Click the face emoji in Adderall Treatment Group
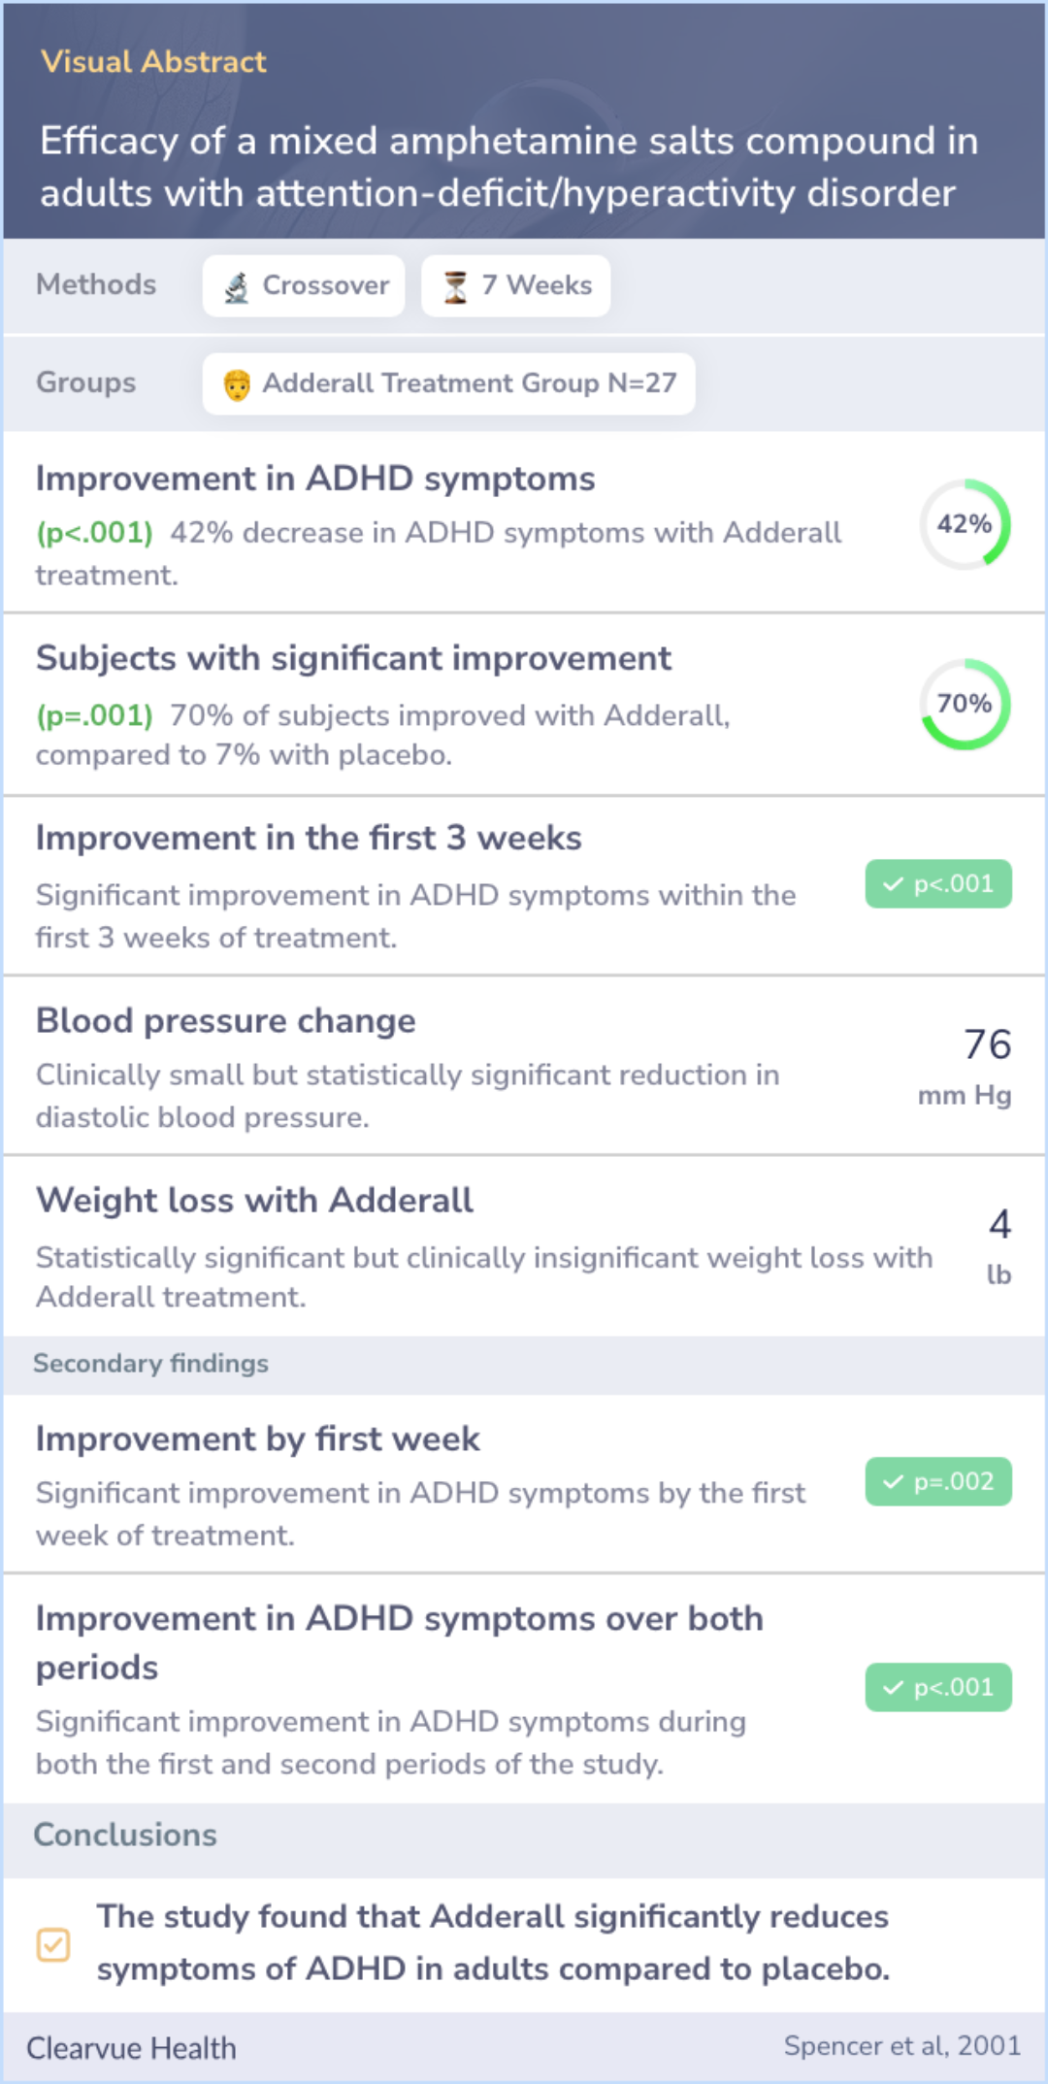The height and width of the screenshot is (2084, 1048). point(237,384)
